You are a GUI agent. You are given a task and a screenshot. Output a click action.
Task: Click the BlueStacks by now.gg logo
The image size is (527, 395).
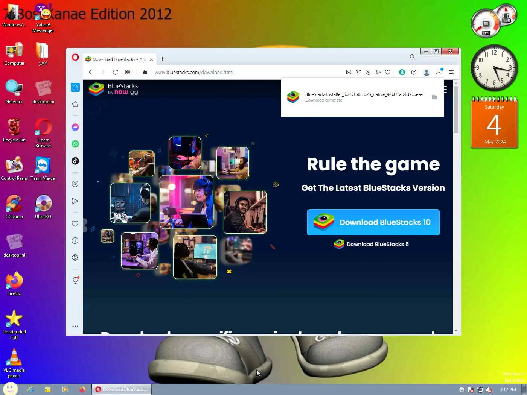[x=114, y=89]
